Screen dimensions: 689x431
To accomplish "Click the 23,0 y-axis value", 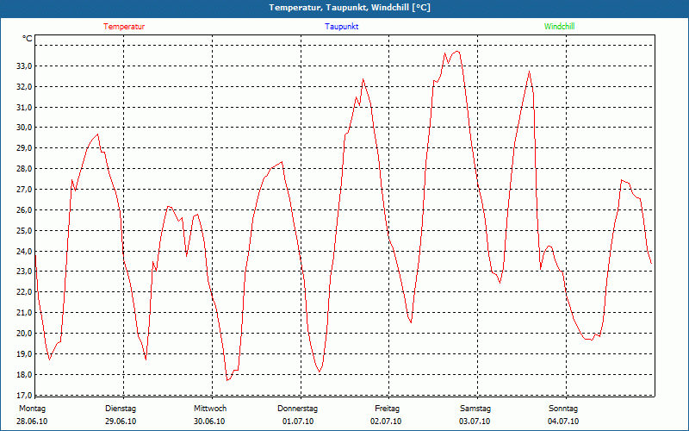I will pos(24,272).
